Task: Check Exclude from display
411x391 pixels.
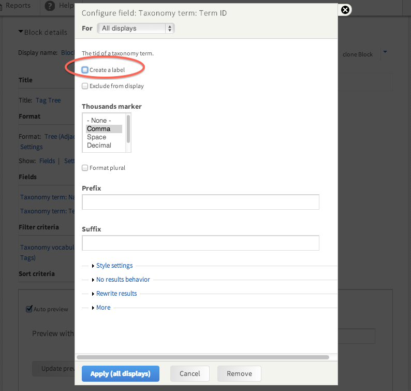Action: tap(85, 86)
